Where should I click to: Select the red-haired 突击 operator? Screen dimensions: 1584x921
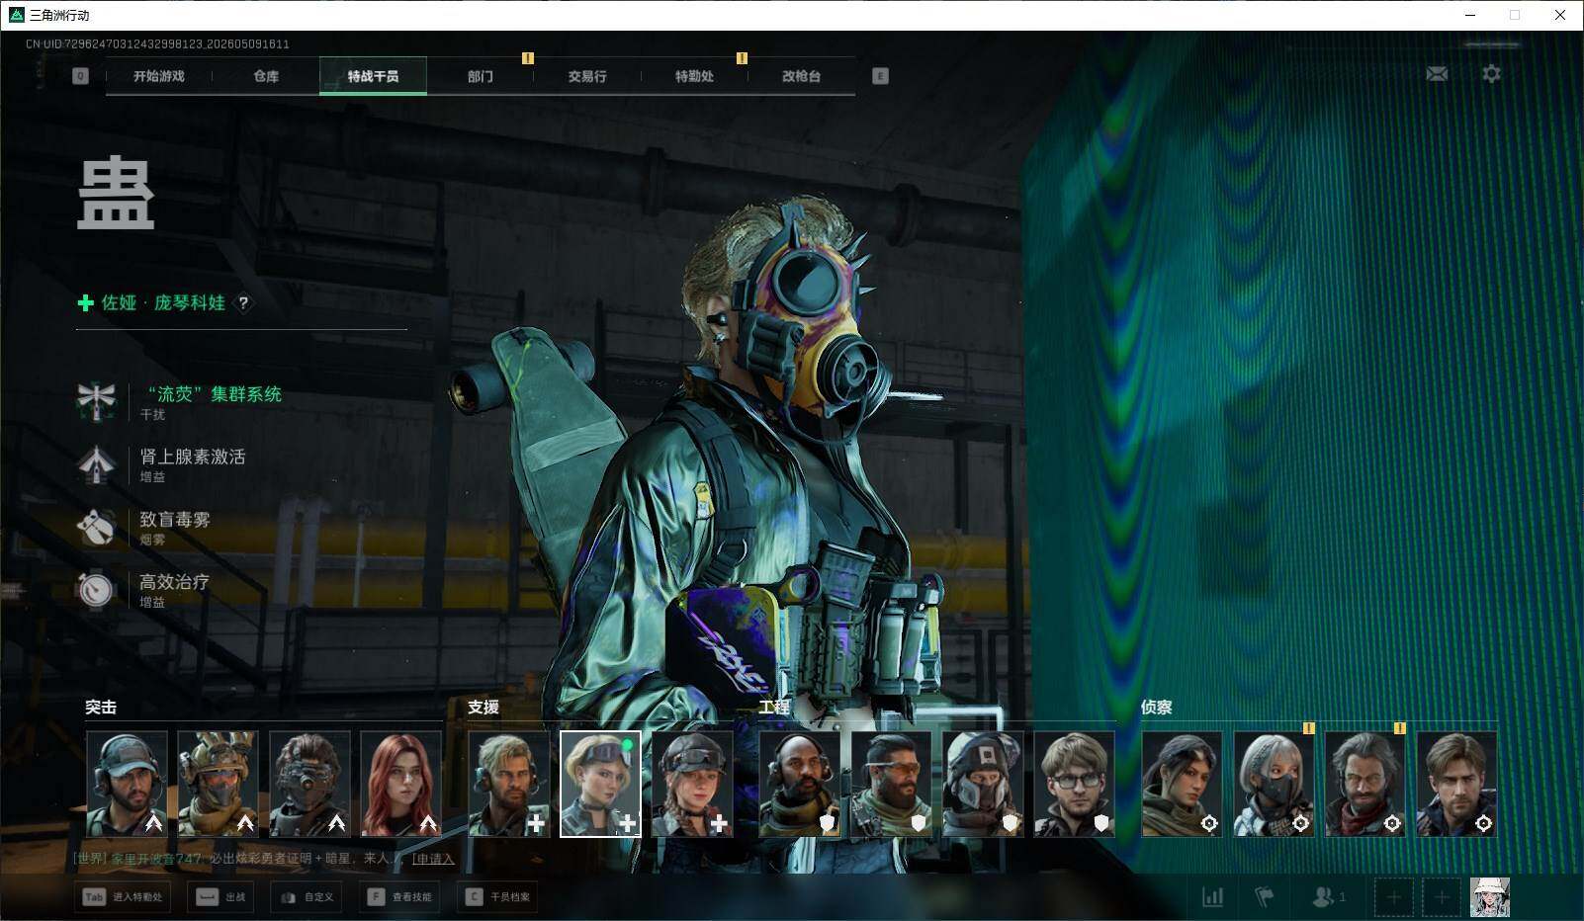401,784
